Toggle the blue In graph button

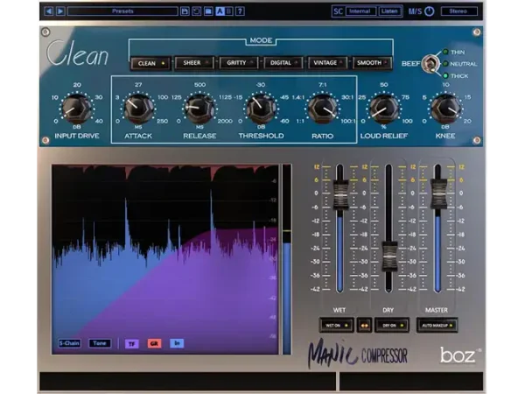[177, 343]
